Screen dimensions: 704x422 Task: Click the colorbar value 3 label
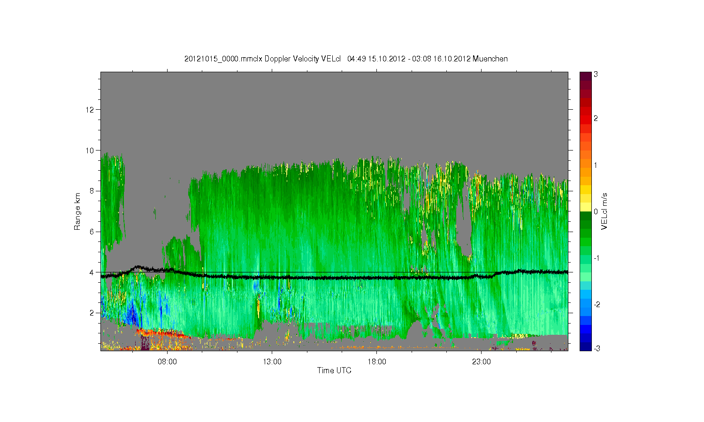pos(596,75)
